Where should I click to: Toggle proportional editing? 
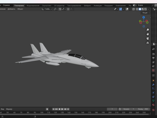click(x=68, y=9)
